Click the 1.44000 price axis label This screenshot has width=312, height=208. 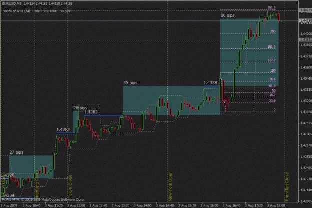pos(306,34)
